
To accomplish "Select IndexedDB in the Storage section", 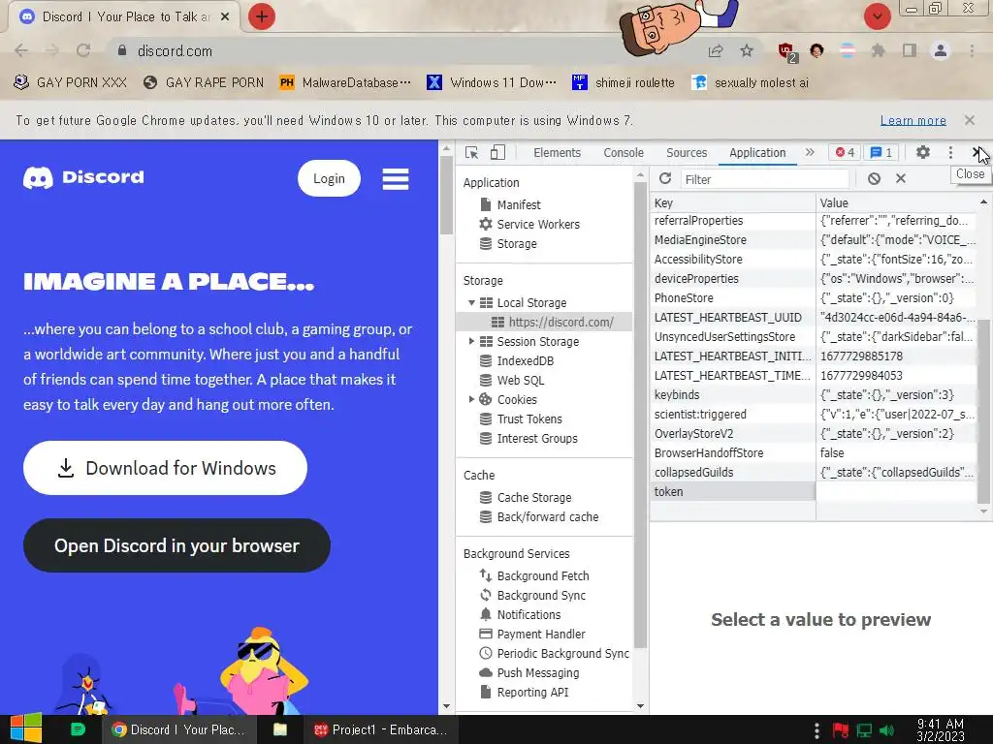I will point(517,360).
